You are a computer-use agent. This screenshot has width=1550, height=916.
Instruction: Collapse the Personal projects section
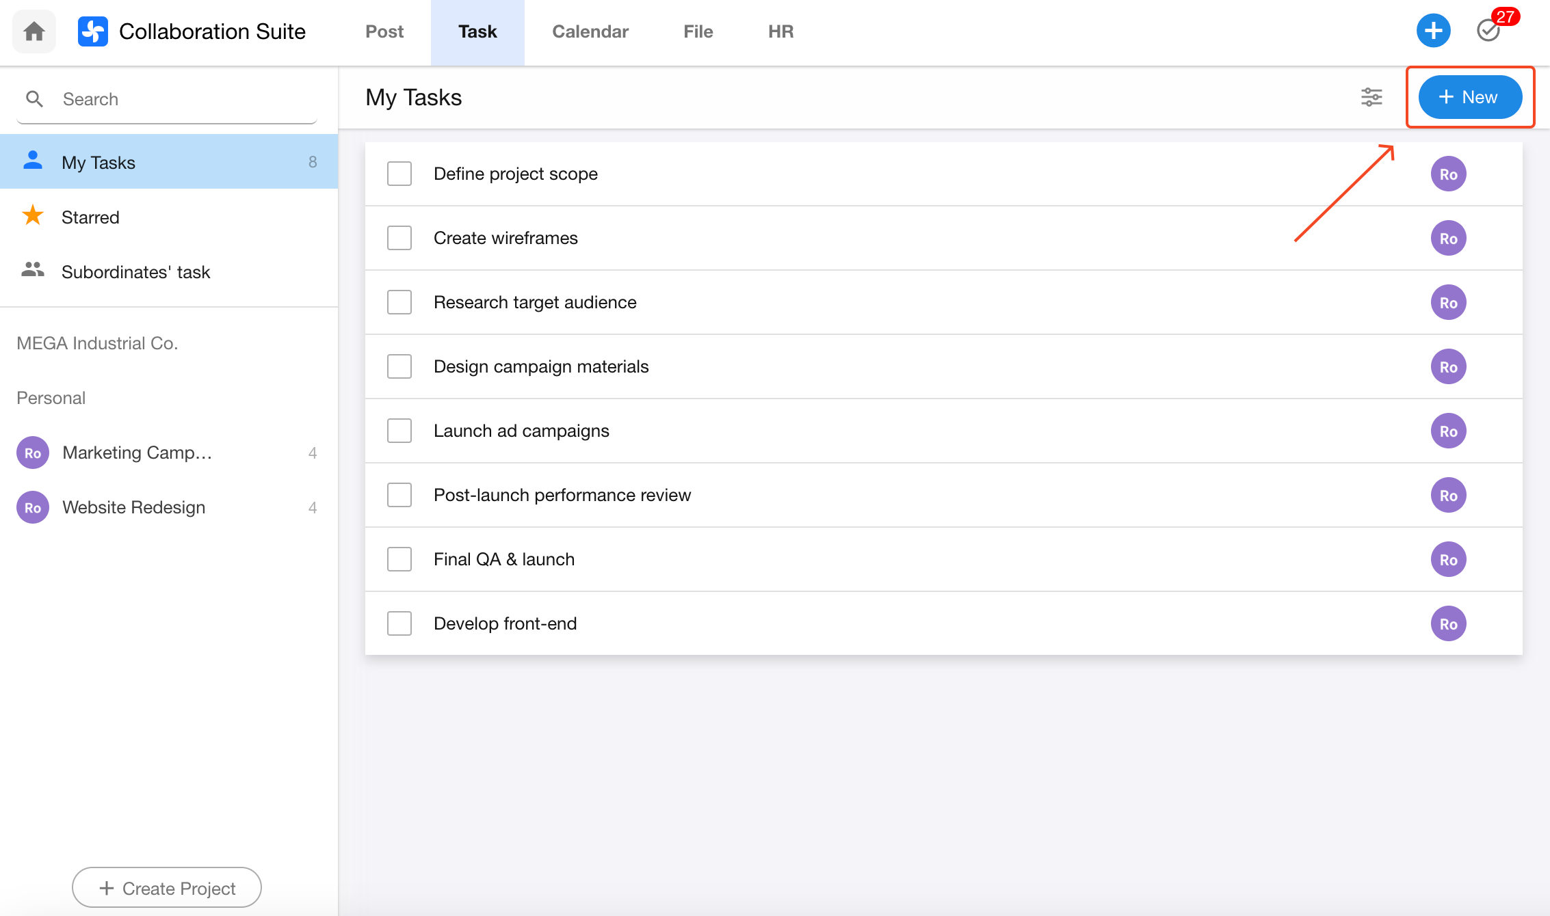click(x=51, y=398)
